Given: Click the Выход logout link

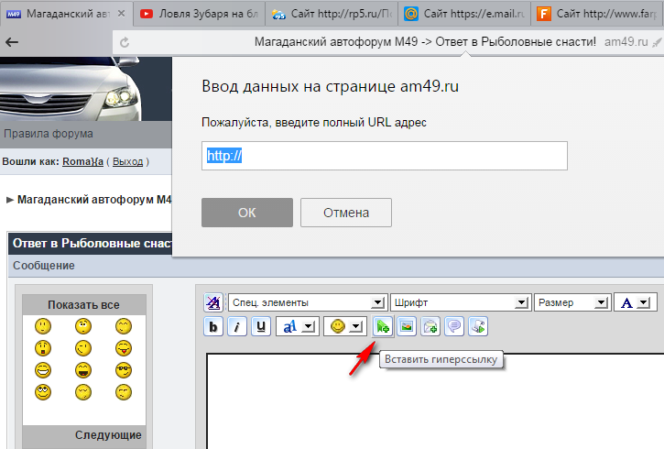Looking at the screenshot, I should (127, 161).
